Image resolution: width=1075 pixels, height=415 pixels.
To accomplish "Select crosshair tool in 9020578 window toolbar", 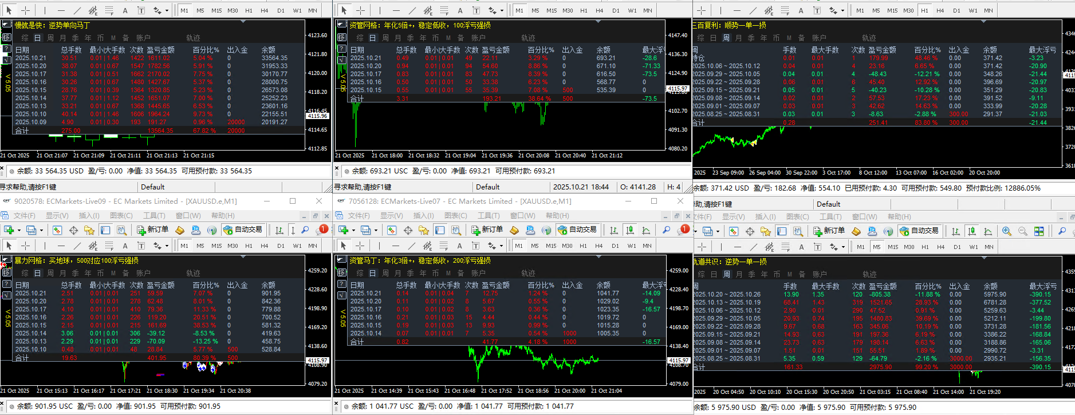I will click(x=25, y=246).
